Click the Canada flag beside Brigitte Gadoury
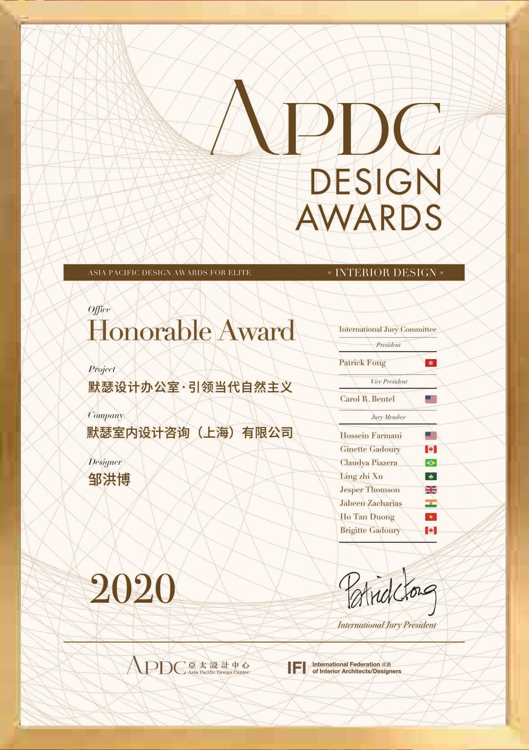 (x=431, y=530)
